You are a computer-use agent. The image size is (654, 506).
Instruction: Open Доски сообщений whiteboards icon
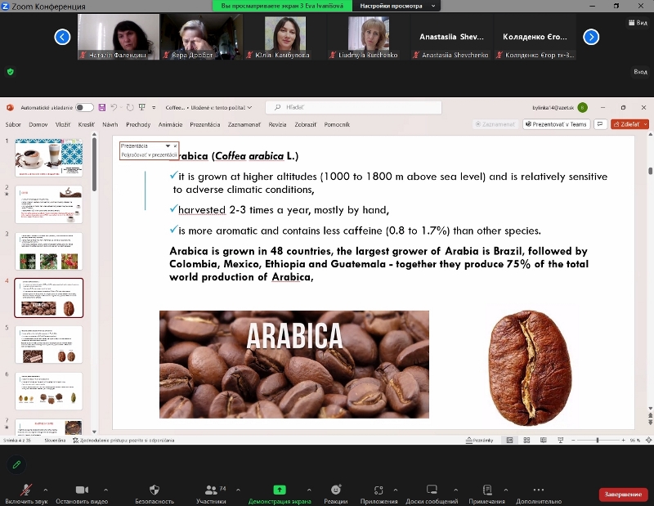[x=430, y=489]
